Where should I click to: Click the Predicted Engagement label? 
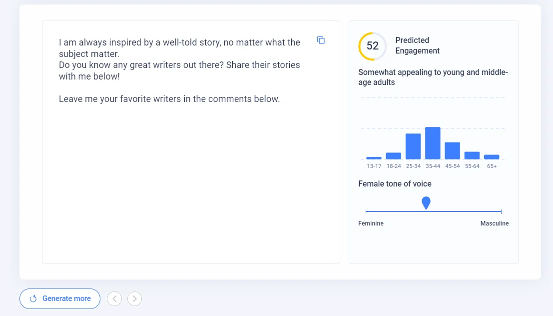417,45
